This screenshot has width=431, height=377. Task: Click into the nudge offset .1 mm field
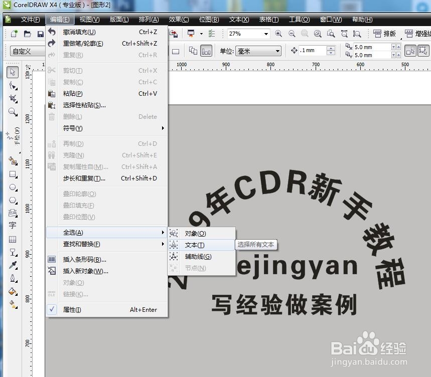click(312, 51)
